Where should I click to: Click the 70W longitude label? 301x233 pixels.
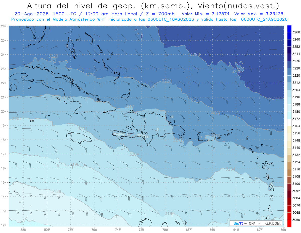pos(165,229)
